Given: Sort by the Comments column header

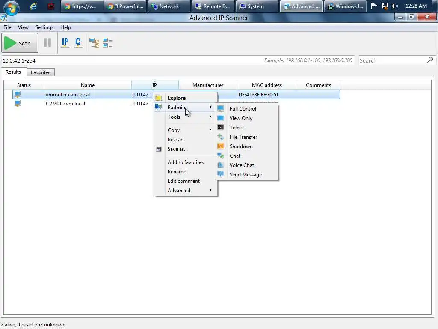Looking at the screenshot, I should click(318, 85).
